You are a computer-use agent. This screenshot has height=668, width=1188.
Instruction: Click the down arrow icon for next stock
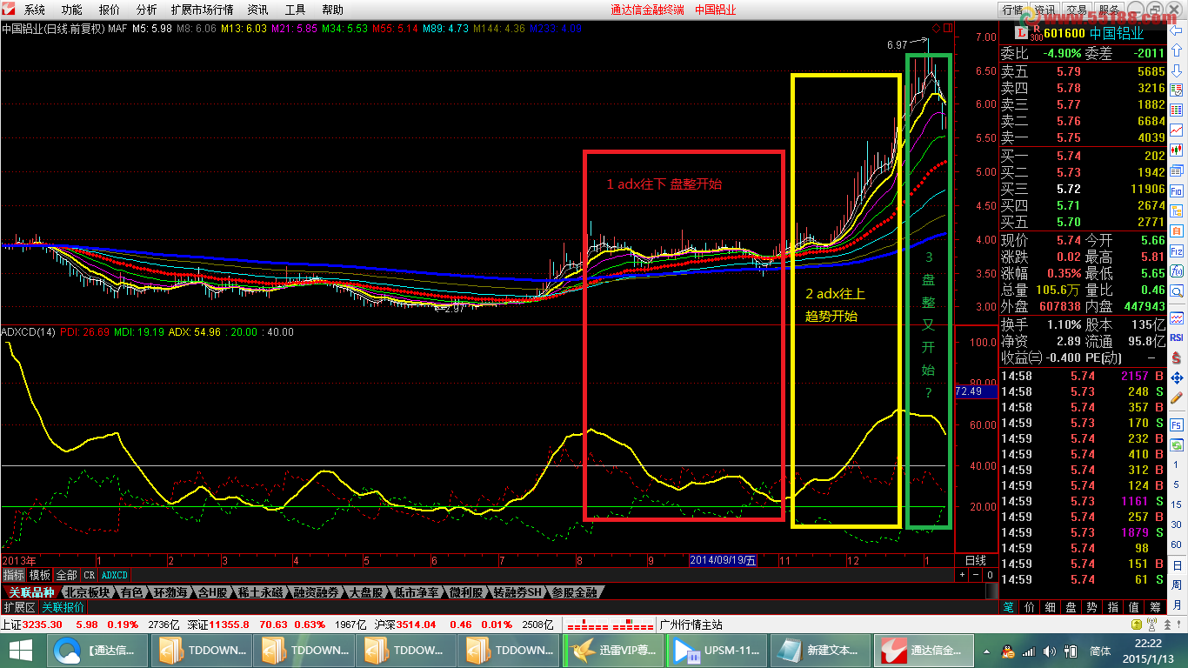click(1176, 70)
